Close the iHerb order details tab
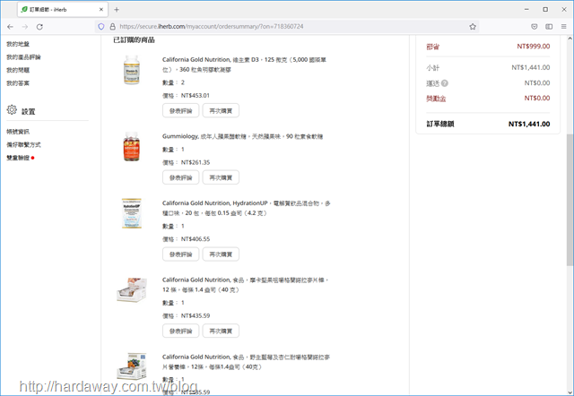Screen dimensions: 574x396 tap(101, 10)
